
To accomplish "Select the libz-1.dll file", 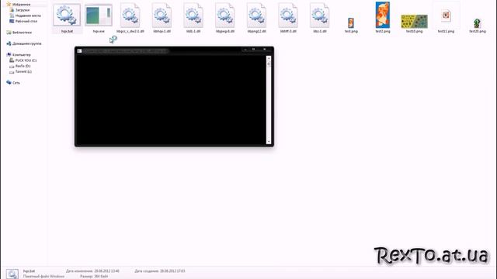I will point(319,17).
